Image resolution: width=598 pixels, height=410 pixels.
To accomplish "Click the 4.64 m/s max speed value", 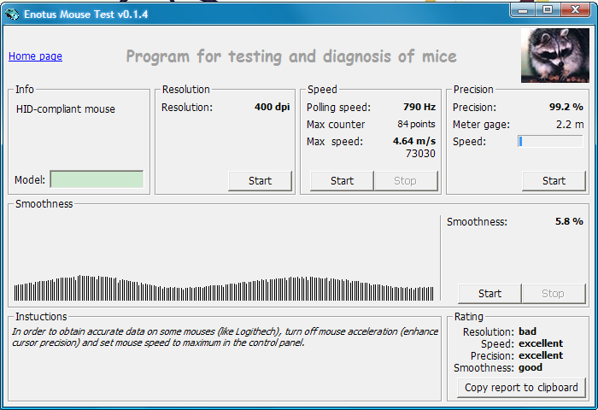I will (x=414, y=141).
